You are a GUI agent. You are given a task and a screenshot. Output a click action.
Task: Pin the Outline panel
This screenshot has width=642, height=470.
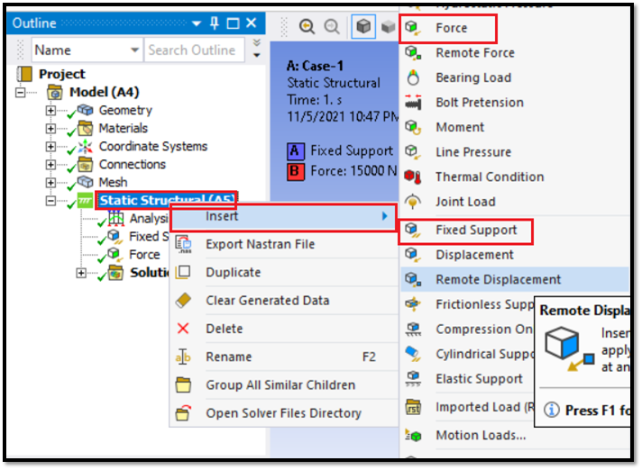(214, 23)
